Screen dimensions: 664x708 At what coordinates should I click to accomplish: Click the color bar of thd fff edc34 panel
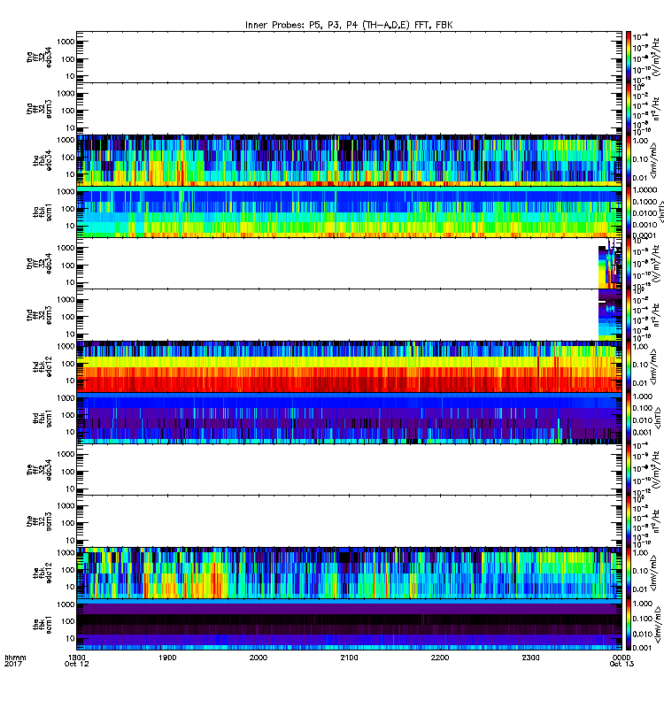click(628, 263)
